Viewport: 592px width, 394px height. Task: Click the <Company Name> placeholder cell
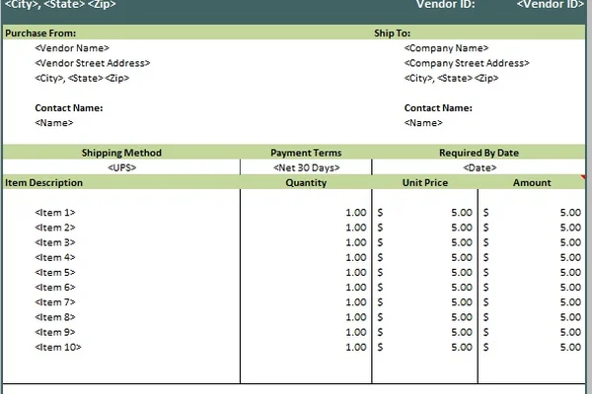[x=446, y=48]
